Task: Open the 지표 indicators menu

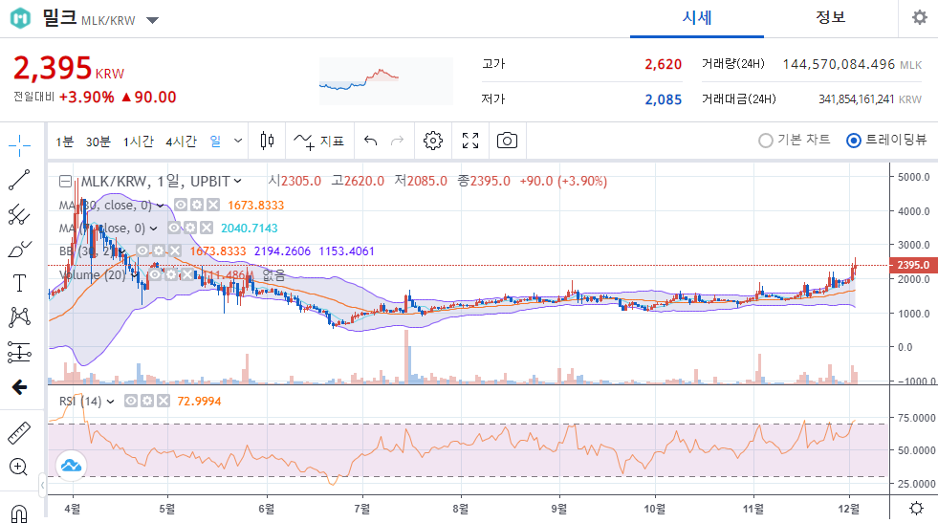Action: click(x=318, y=142)
